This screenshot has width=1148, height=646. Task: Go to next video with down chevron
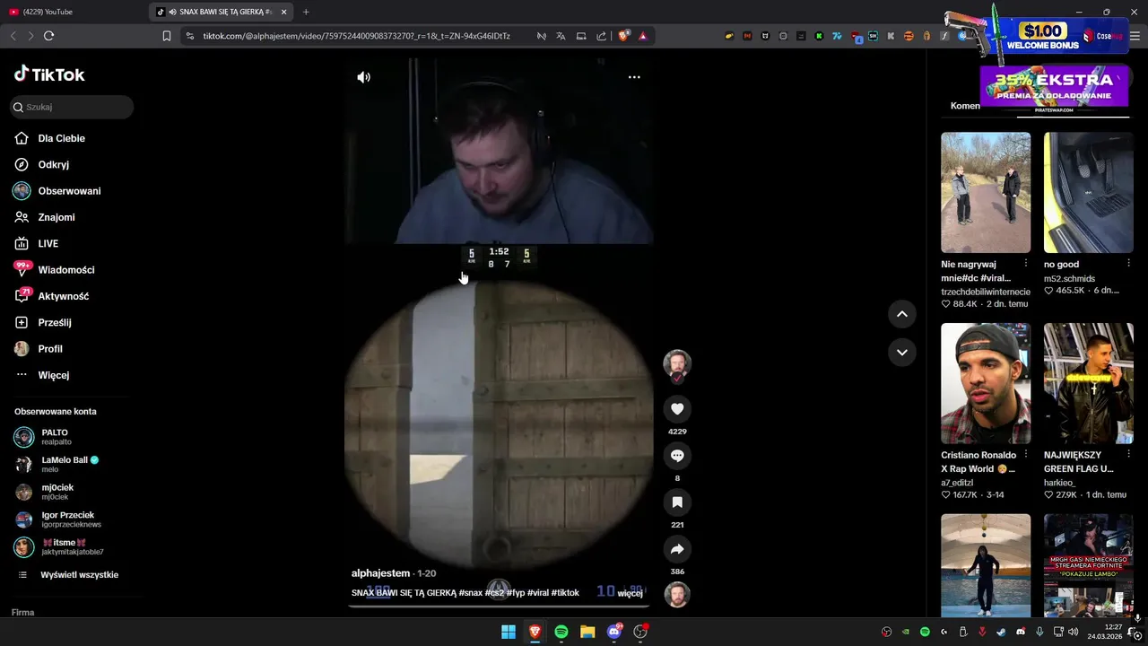[x=901, y=352]
